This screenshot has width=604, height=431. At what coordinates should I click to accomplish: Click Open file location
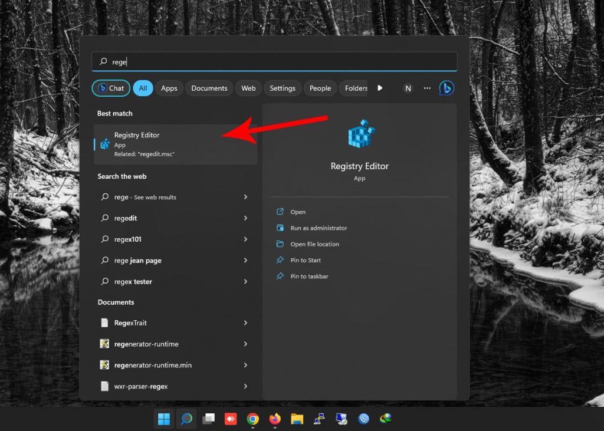click(x=314, y=244)
